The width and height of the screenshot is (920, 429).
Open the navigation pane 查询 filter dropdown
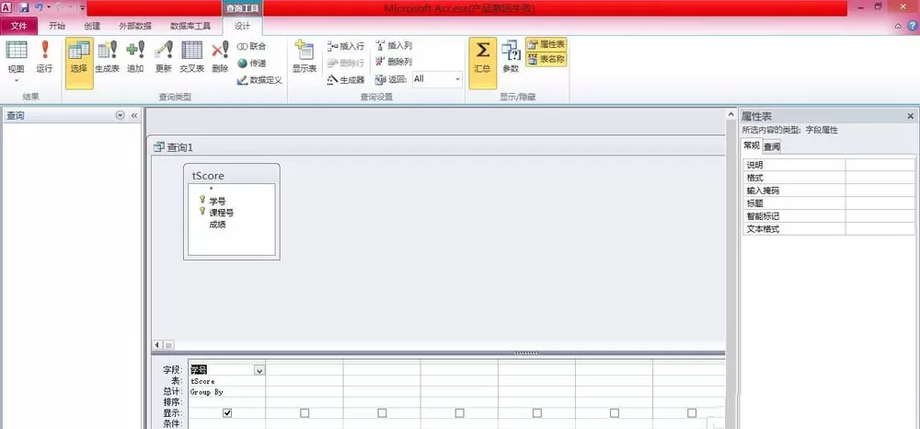pos(121,116)
